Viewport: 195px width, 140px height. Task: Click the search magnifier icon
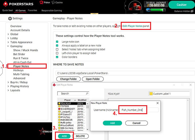(87, 93)
